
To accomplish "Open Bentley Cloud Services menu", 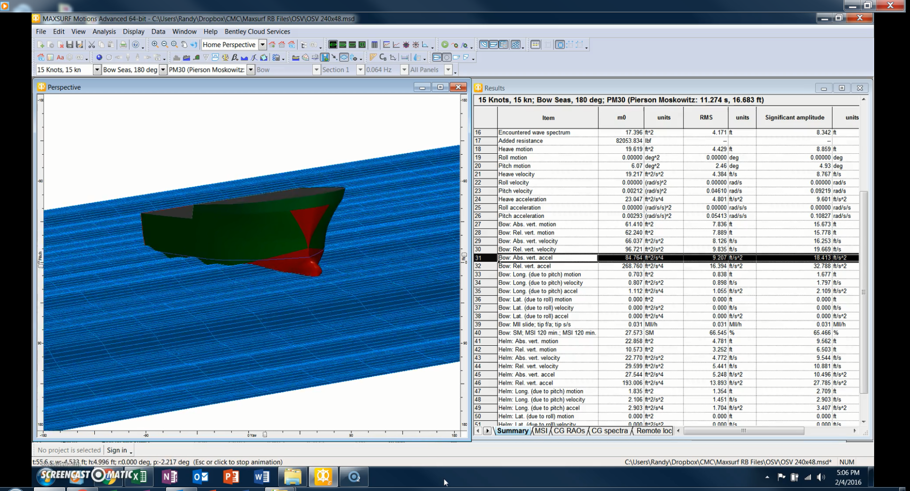I will 257,32.
